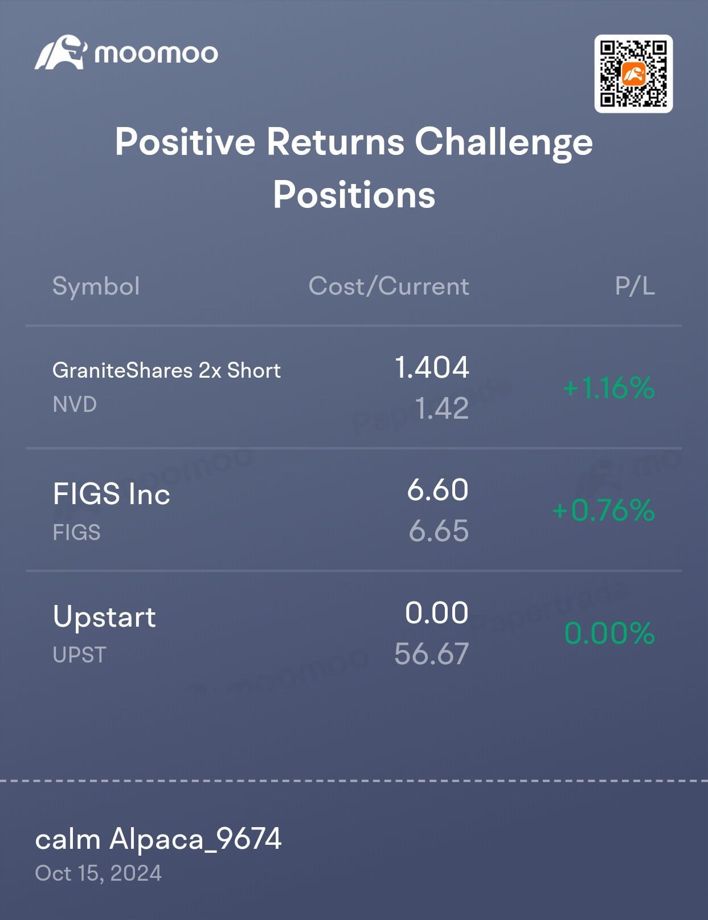Click the +0.76% profit value
The width and height of the screenshot is (708, 920).
(x=604, y=510)
